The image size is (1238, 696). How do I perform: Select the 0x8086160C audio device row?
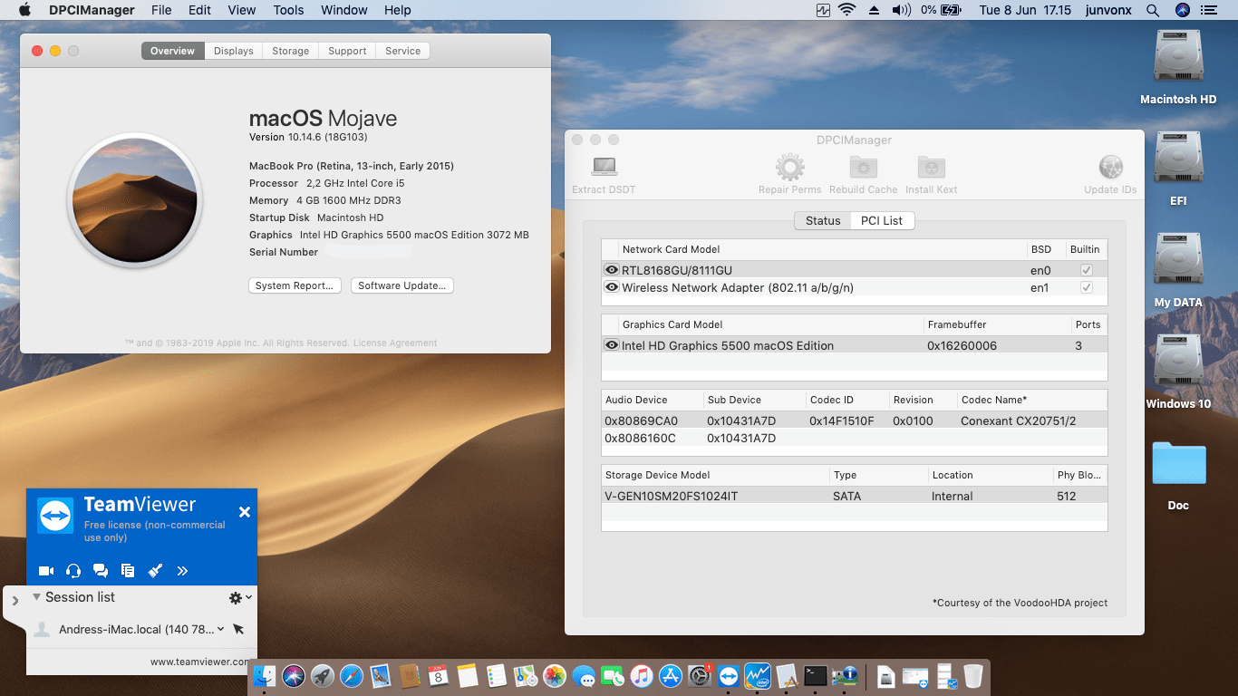(854, 438)
